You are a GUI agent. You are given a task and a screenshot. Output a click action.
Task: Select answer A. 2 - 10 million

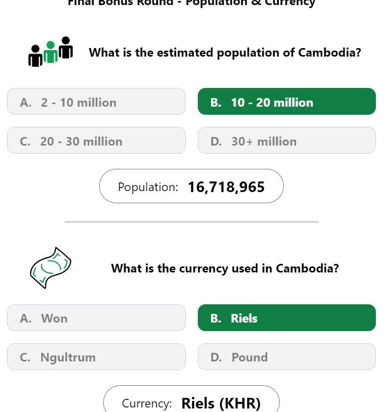coord(96,102)
